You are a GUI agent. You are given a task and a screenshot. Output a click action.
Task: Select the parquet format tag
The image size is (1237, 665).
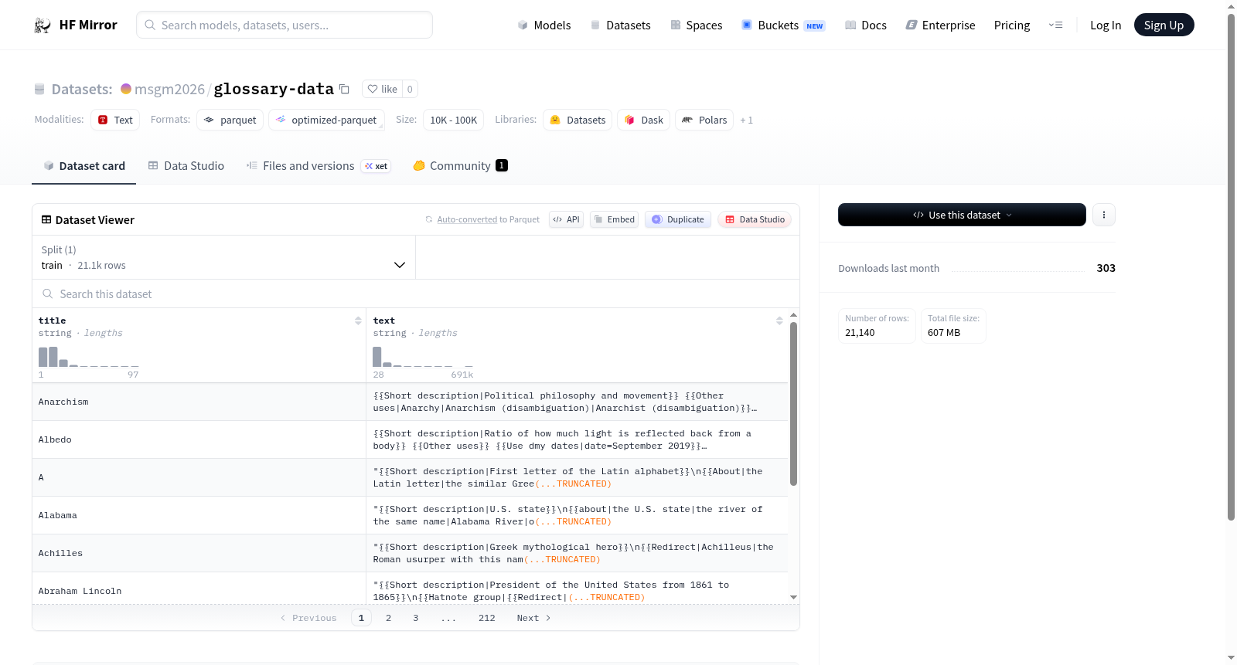[230, 120]
